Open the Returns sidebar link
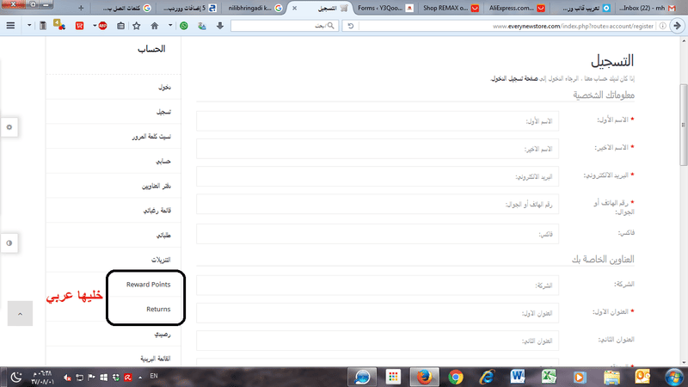Screen dimensions: 688x387 [158, 309]
